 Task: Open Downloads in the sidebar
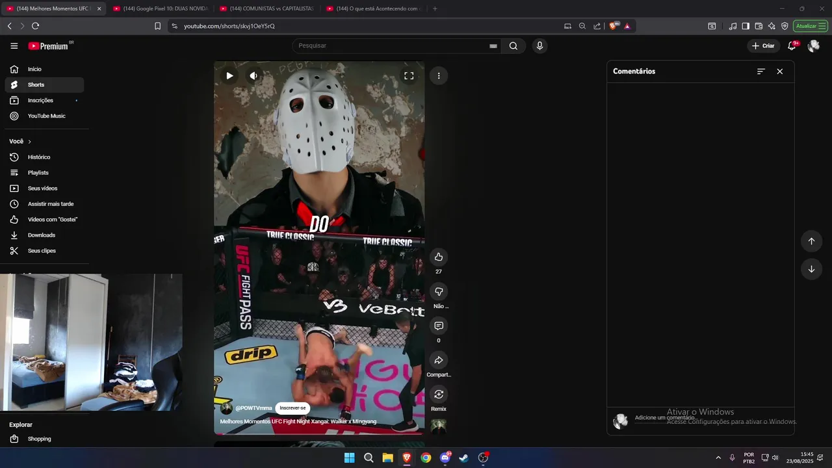(x=44, y=235)
